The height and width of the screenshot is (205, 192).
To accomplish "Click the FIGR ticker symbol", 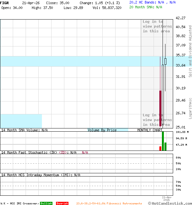I will [4, 3].
